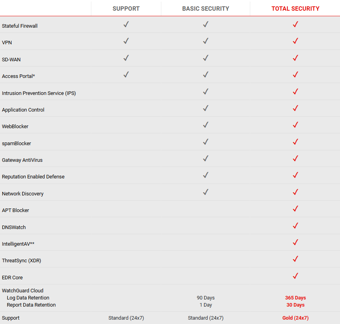Click the red checkmark in APT Blocker row
Screen dimensions: 340x324
[295, 209]
